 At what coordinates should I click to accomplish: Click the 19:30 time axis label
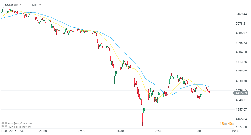pos(235,131)
